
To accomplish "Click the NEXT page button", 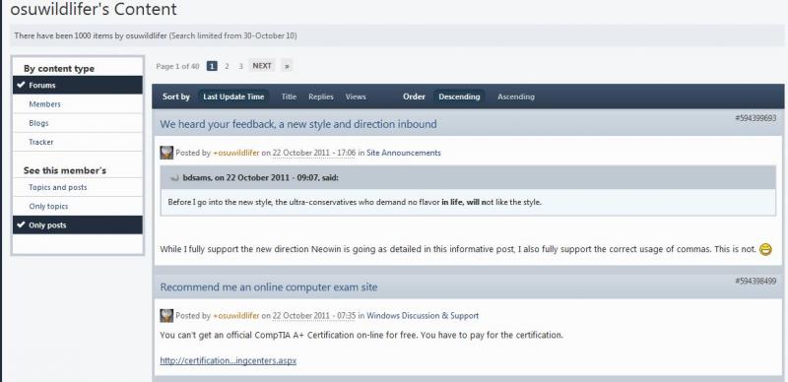I will tap(262, 66).
